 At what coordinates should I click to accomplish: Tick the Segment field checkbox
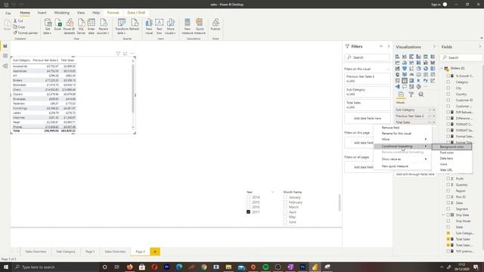448,209
